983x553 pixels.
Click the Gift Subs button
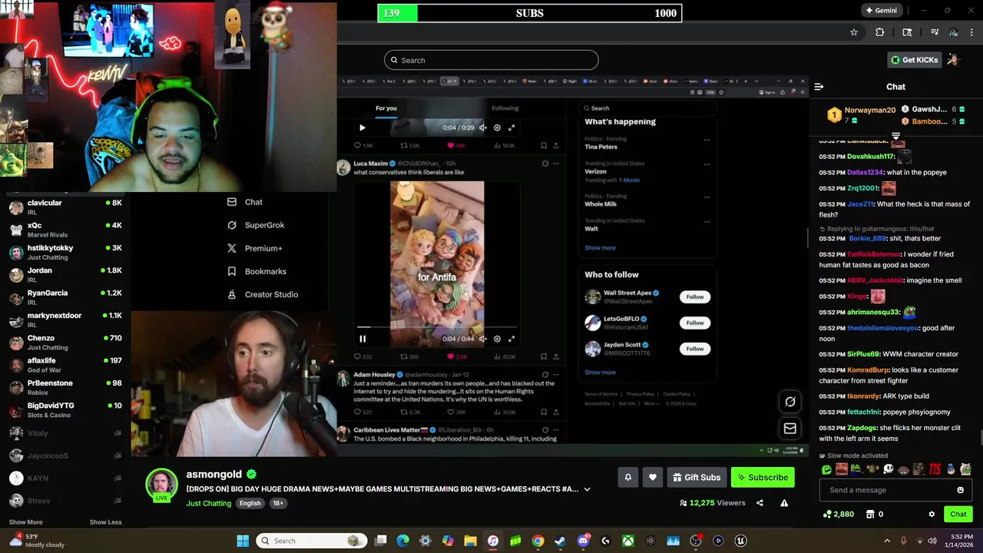point(697,477)
